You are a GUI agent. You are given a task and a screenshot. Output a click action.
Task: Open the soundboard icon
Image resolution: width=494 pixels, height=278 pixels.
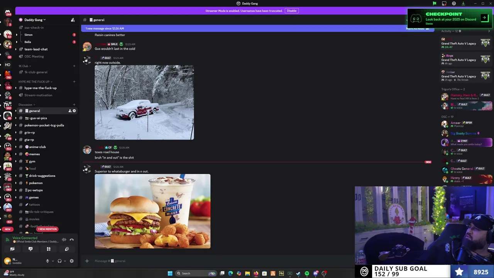pyautogui.click(x=67, y=249)
